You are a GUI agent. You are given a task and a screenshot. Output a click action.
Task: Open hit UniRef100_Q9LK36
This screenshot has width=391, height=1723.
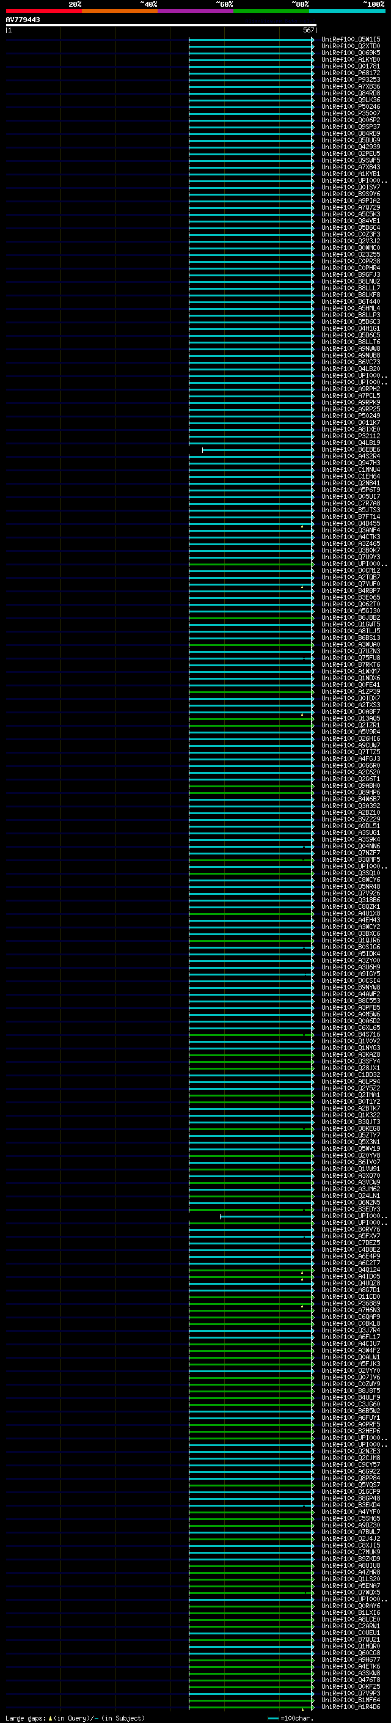click(351, 100)
